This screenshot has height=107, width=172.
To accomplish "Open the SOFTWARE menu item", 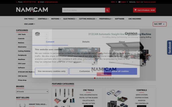I will pos(120,19).
